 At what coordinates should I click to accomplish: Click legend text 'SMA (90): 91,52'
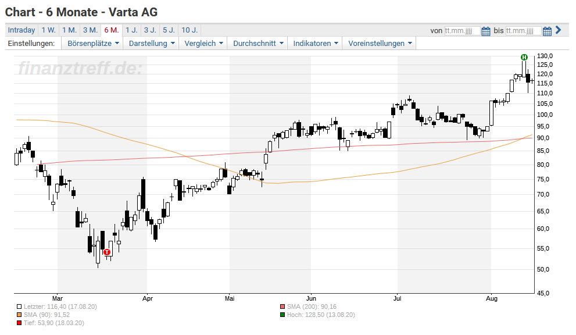point(46,315)
